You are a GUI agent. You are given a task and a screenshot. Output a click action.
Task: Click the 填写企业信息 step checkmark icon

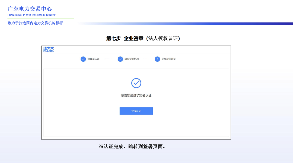pyautogui.click(x=120, y=59)
